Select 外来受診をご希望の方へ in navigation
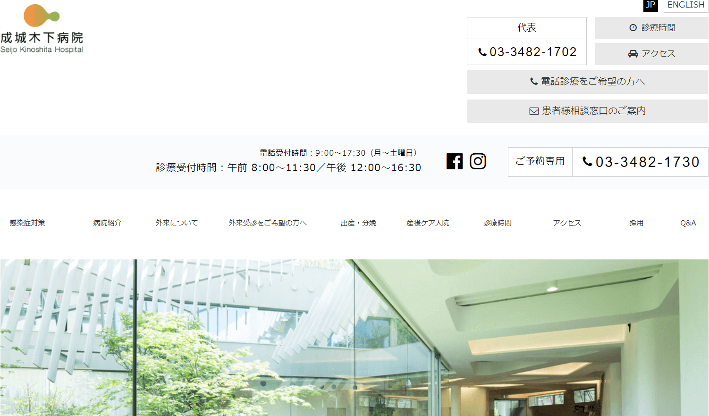This screenshot has height=416, width=709. (x=268, y=223)
